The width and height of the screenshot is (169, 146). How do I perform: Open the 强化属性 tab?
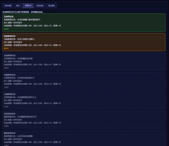click(52, 5)
